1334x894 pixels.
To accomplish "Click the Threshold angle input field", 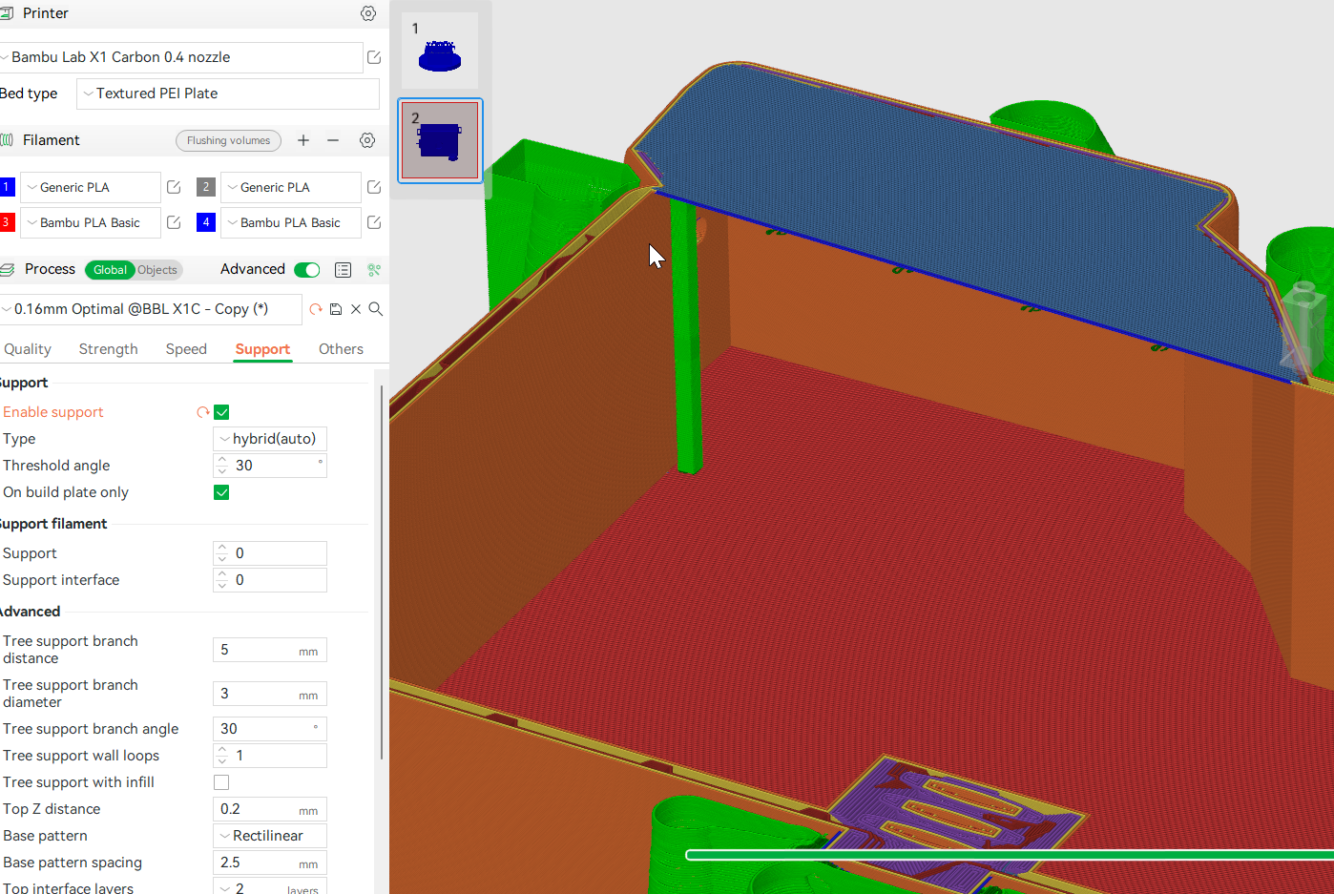I will point(270,466).
